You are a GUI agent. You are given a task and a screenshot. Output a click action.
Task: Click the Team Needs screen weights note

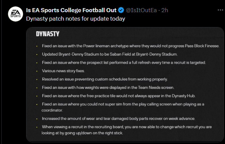[x=108, y=87]
